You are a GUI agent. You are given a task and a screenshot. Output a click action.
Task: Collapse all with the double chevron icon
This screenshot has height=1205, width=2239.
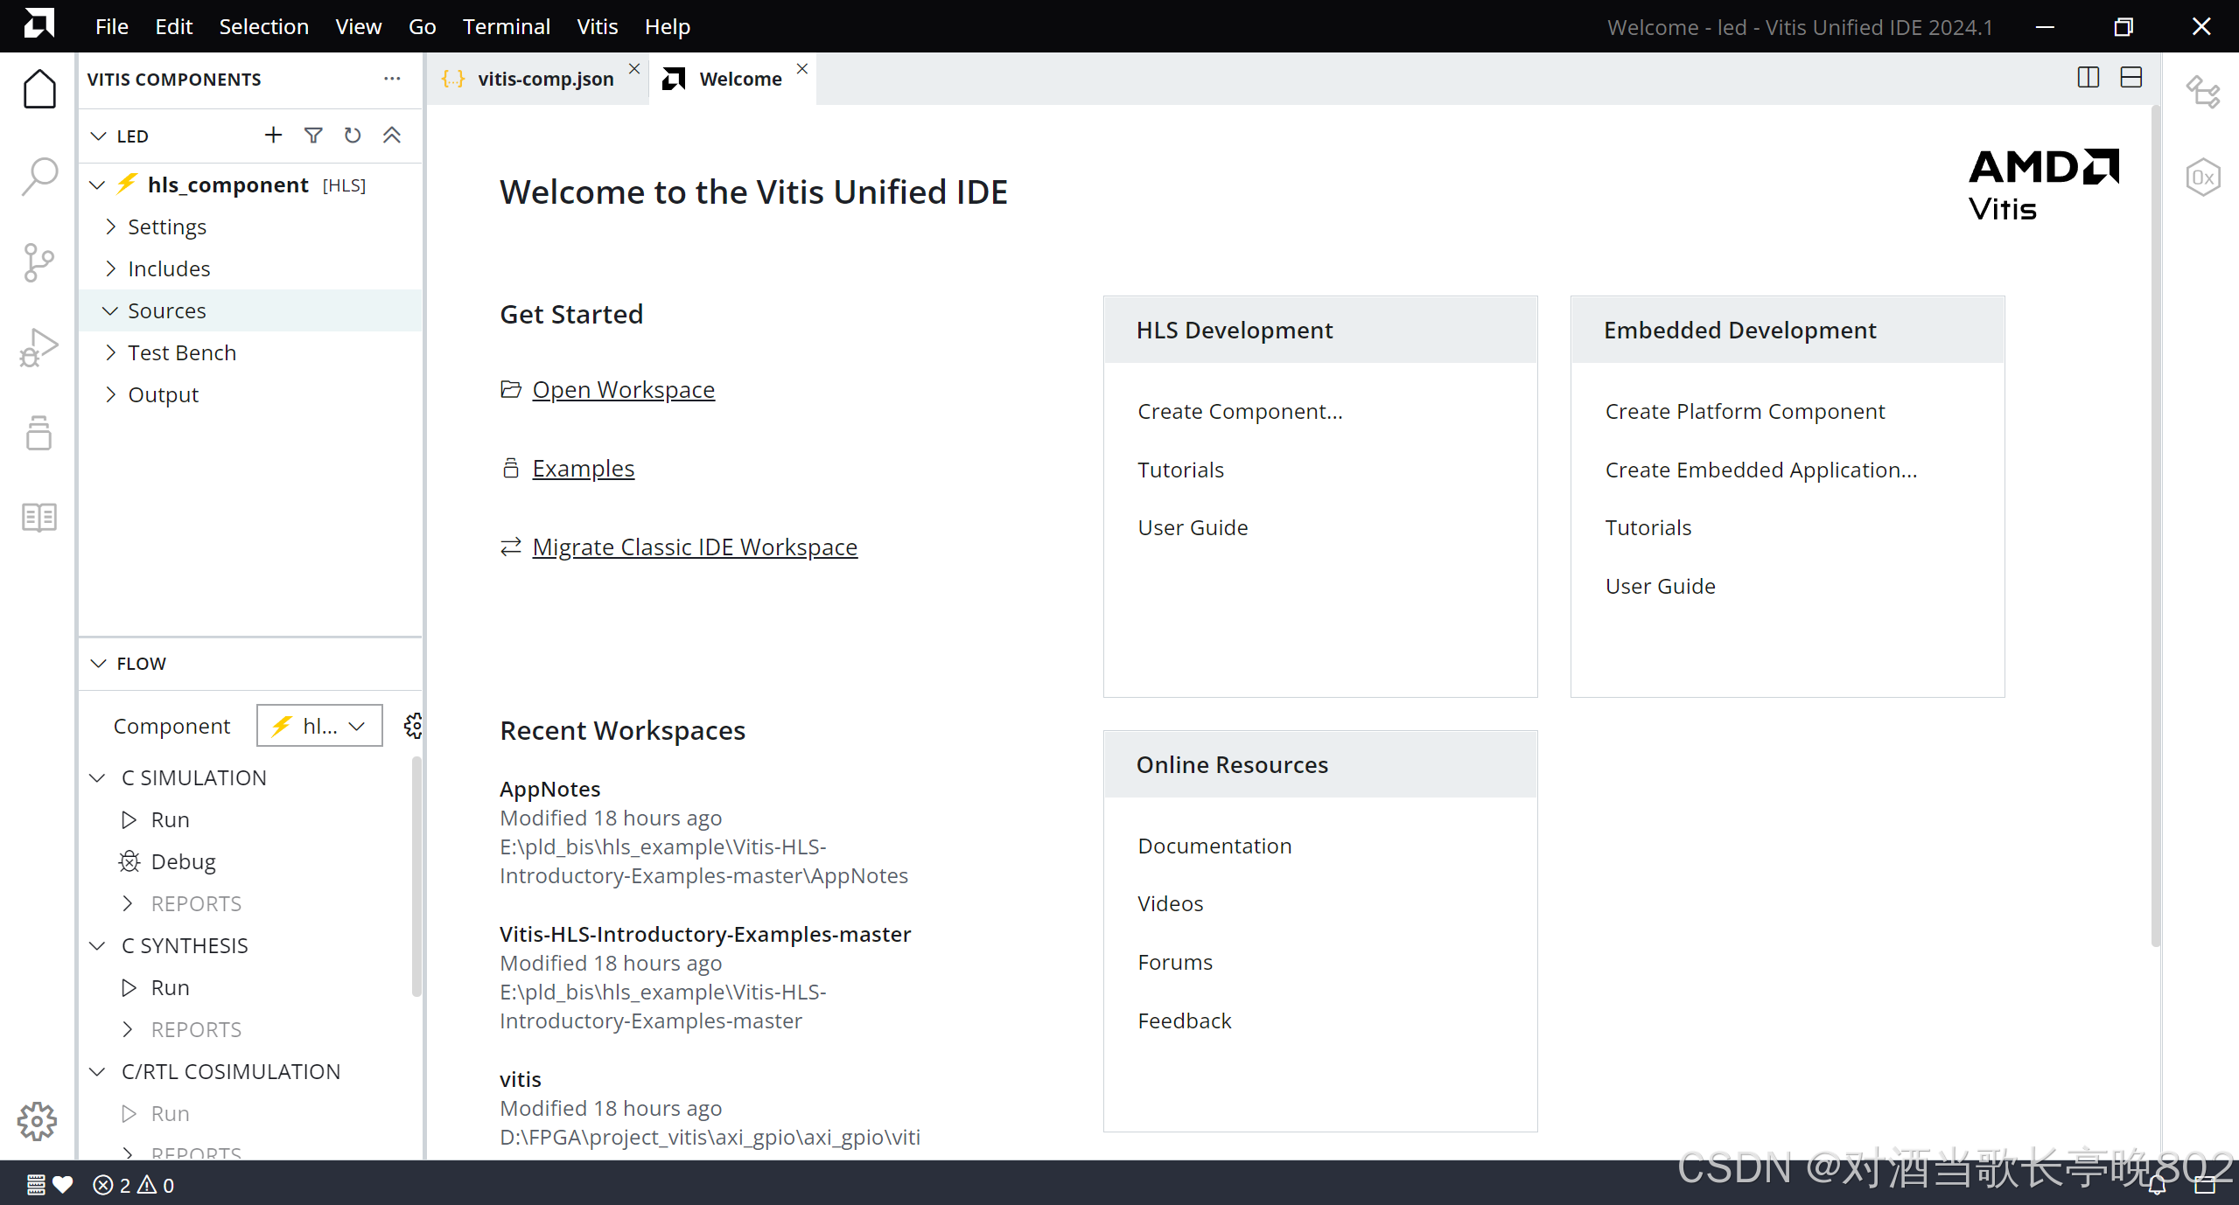(392, 135)
